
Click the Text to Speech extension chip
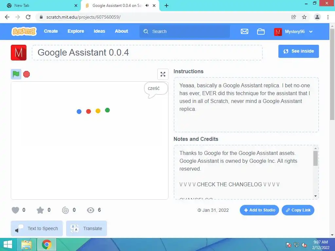37,228
